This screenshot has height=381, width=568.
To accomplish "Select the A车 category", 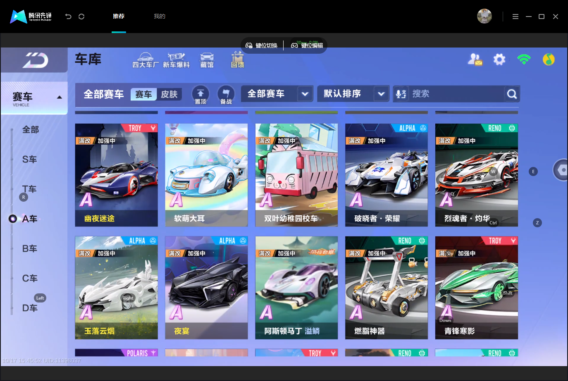I will pyautogui.click(x=30, y=219).
